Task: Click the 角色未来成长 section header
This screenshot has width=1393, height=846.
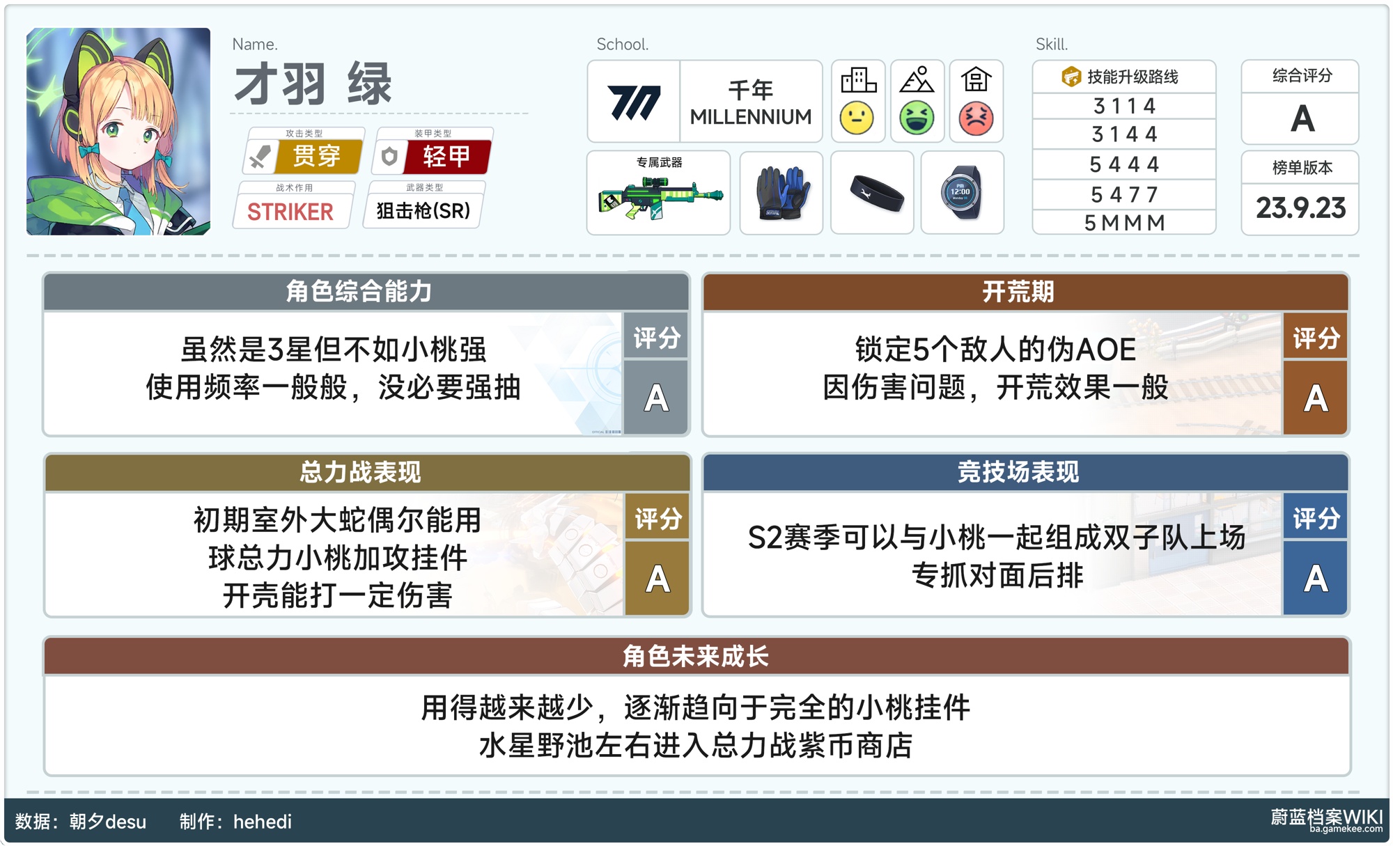Action: 695,656
